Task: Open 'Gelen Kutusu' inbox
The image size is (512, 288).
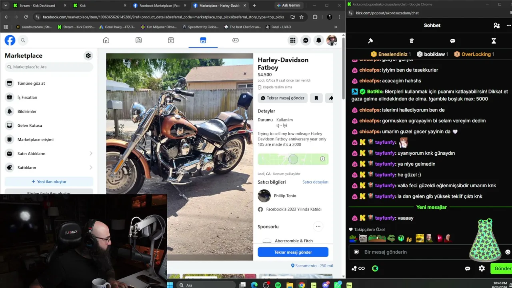Action: point(49,125)
